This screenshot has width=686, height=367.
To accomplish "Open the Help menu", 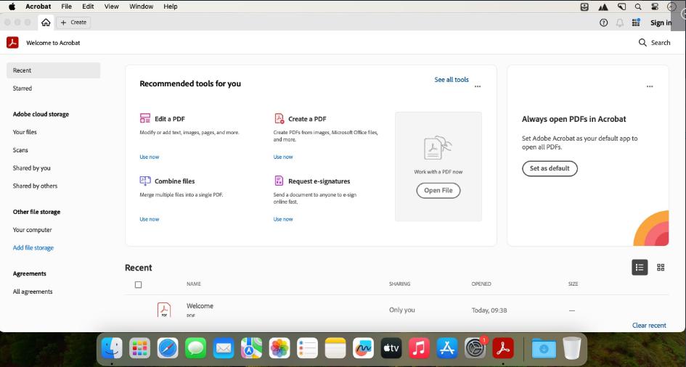I will point(170,7).
